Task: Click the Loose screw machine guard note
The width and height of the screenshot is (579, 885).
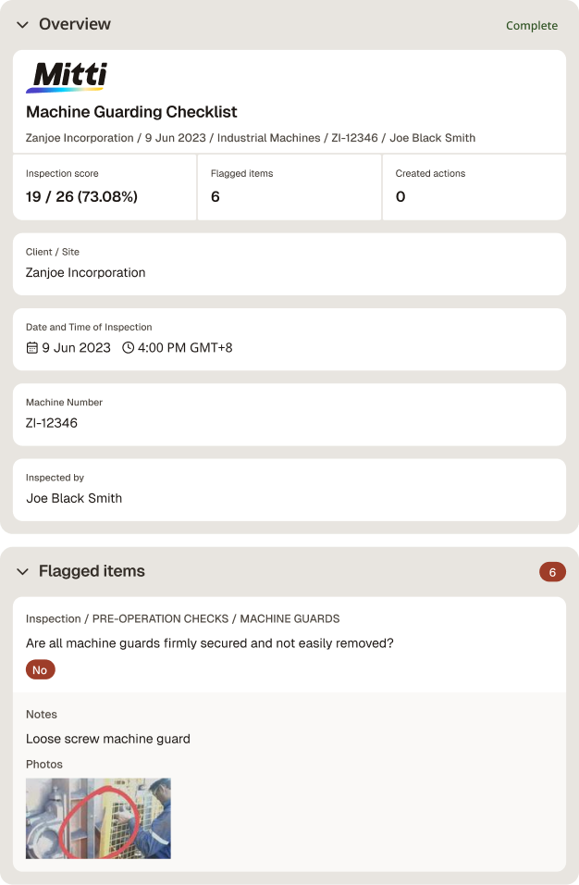Action: [108, 739]
